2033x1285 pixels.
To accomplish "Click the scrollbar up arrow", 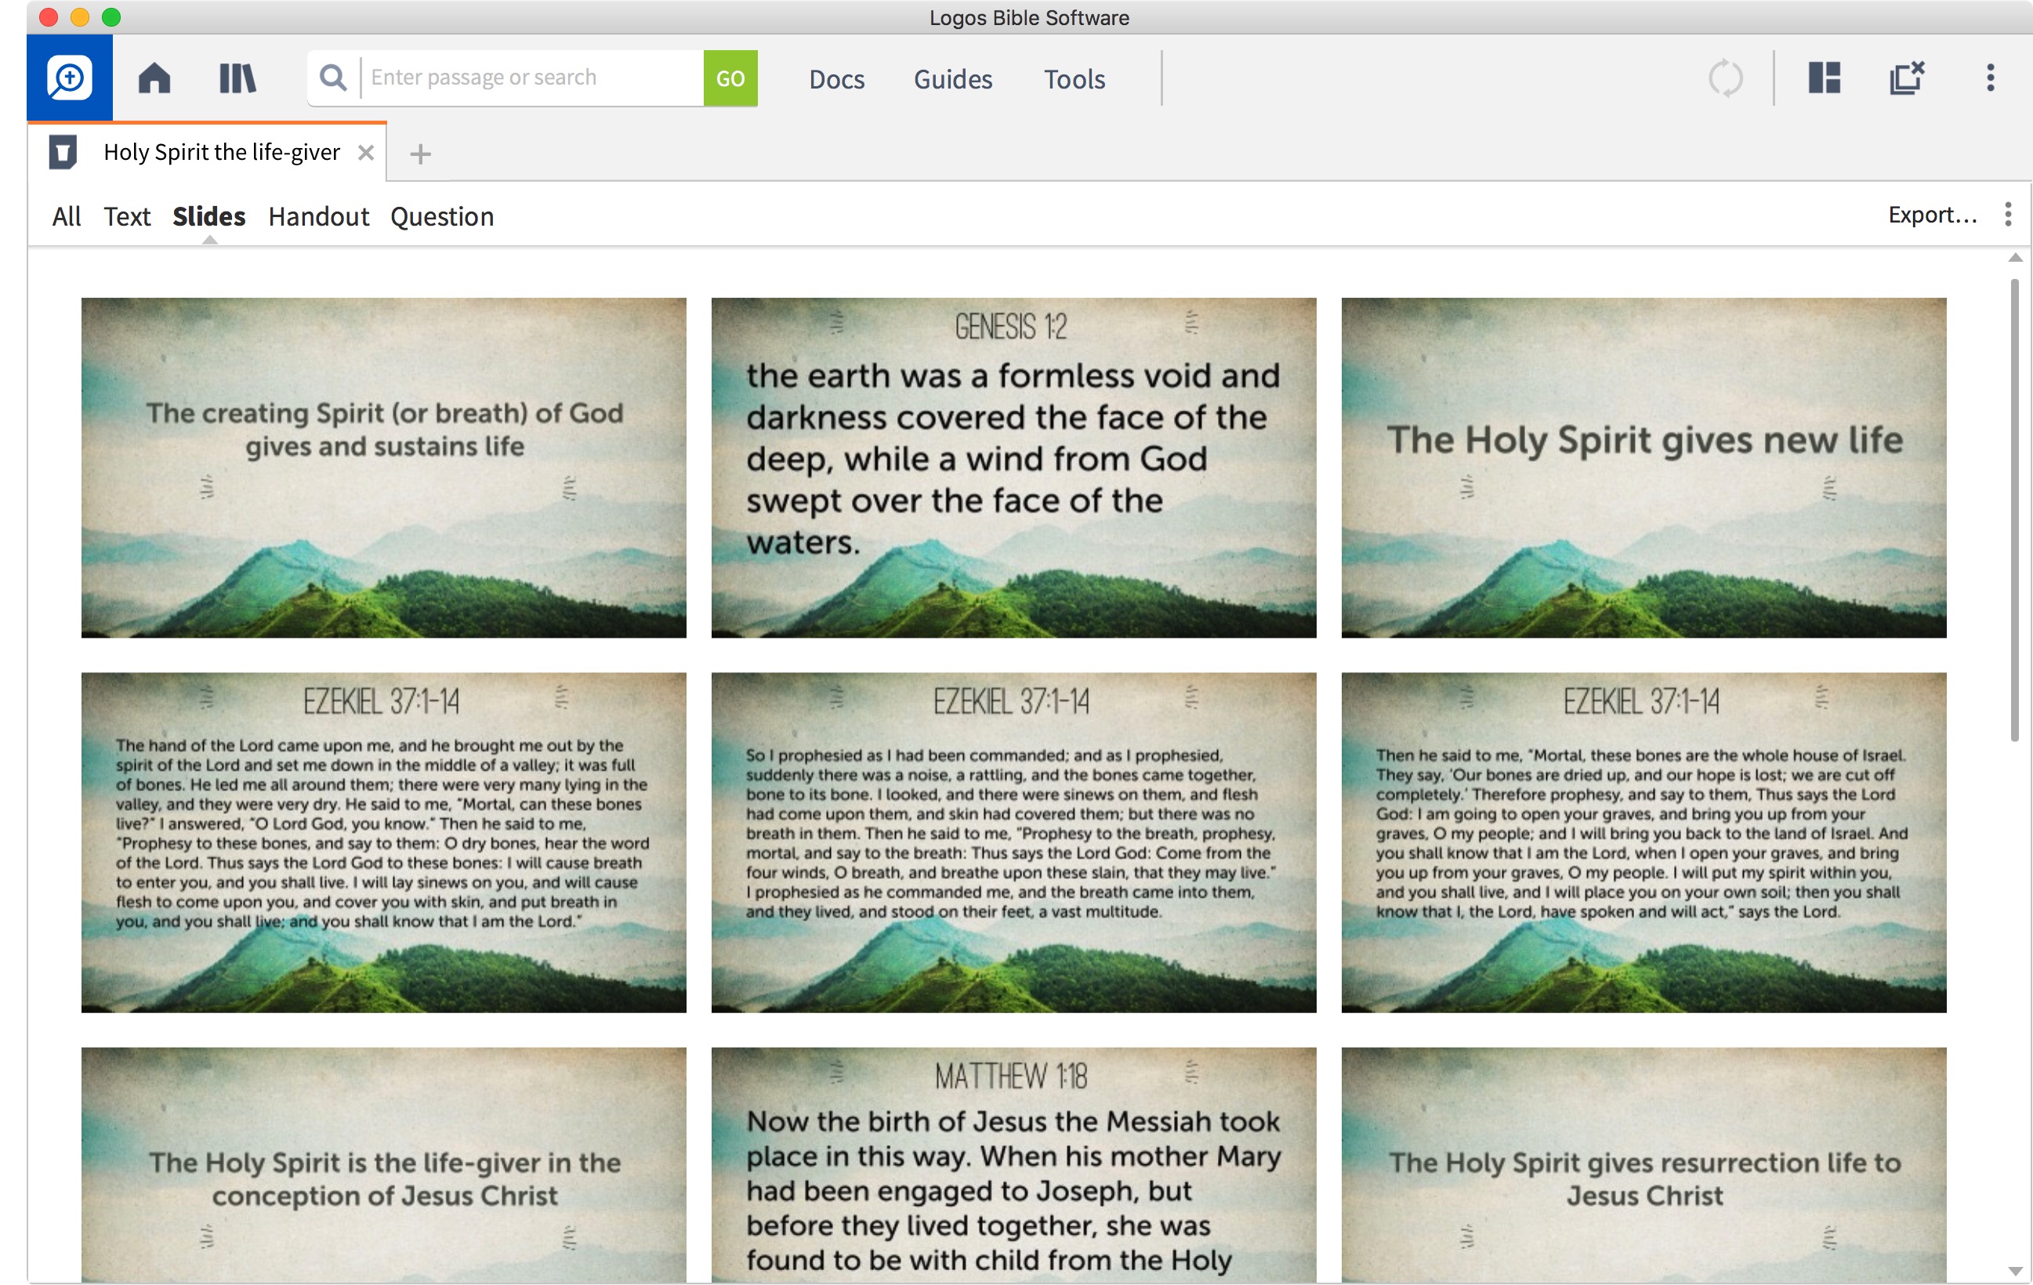I will point(2014,258).
